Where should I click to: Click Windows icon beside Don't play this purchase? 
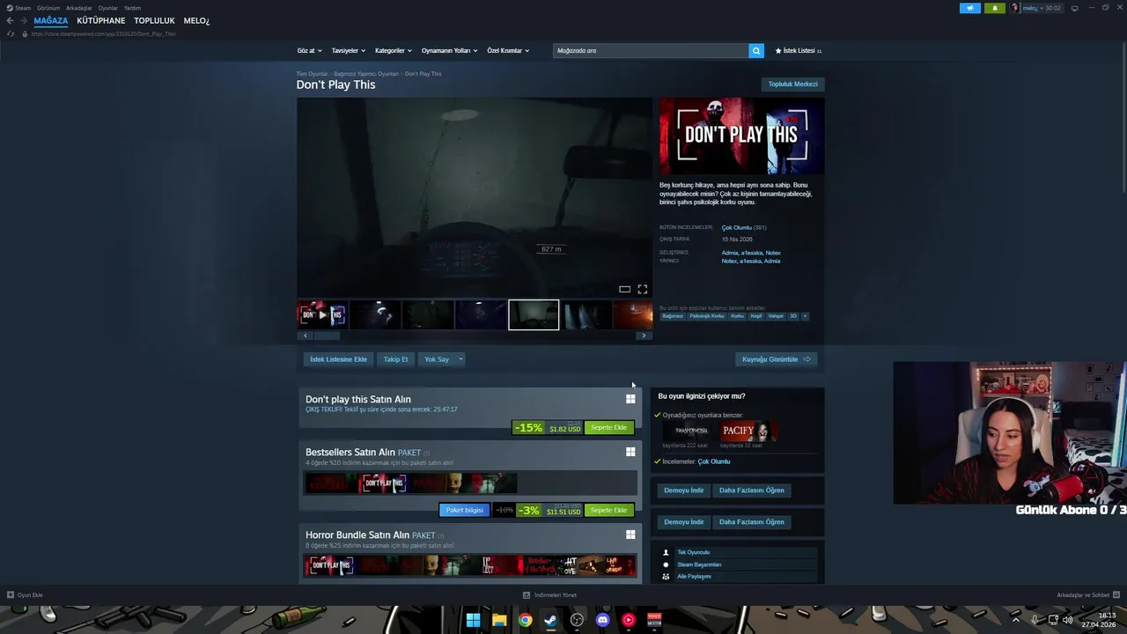click(x=630, y=399)
